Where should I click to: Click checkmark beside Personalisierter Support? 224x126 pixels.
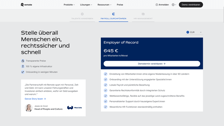(x=105, y=101)
